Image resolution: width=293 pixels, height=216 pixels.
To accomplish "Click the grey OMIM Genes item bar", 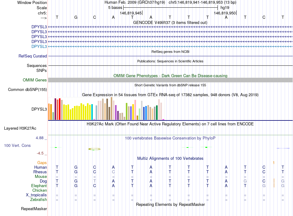I will coord(170,80).
